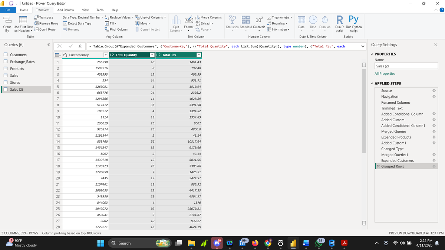Switch to the Add Column tab
Image resolution: width=445 pixels, height=250 pixels.
point(66,10)
